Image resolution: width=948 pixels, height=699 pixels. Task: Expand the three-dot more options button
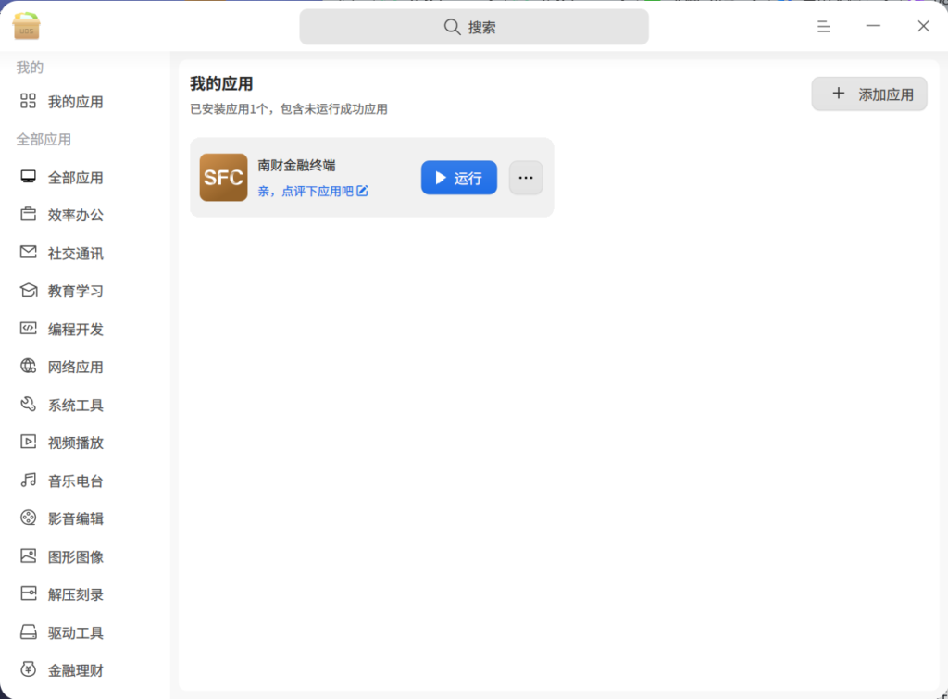coord(526,178)
